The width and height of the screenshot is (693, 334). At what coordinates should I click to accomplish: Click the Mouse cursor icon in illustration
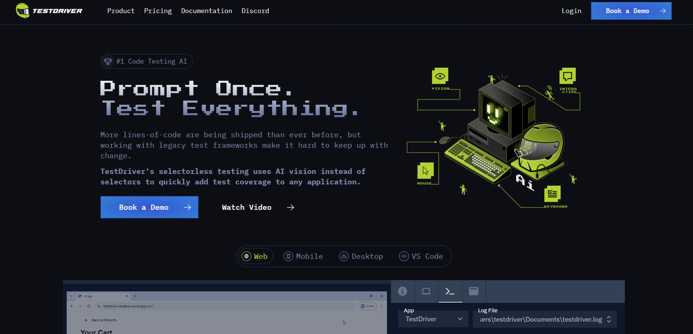pos(426,171)
